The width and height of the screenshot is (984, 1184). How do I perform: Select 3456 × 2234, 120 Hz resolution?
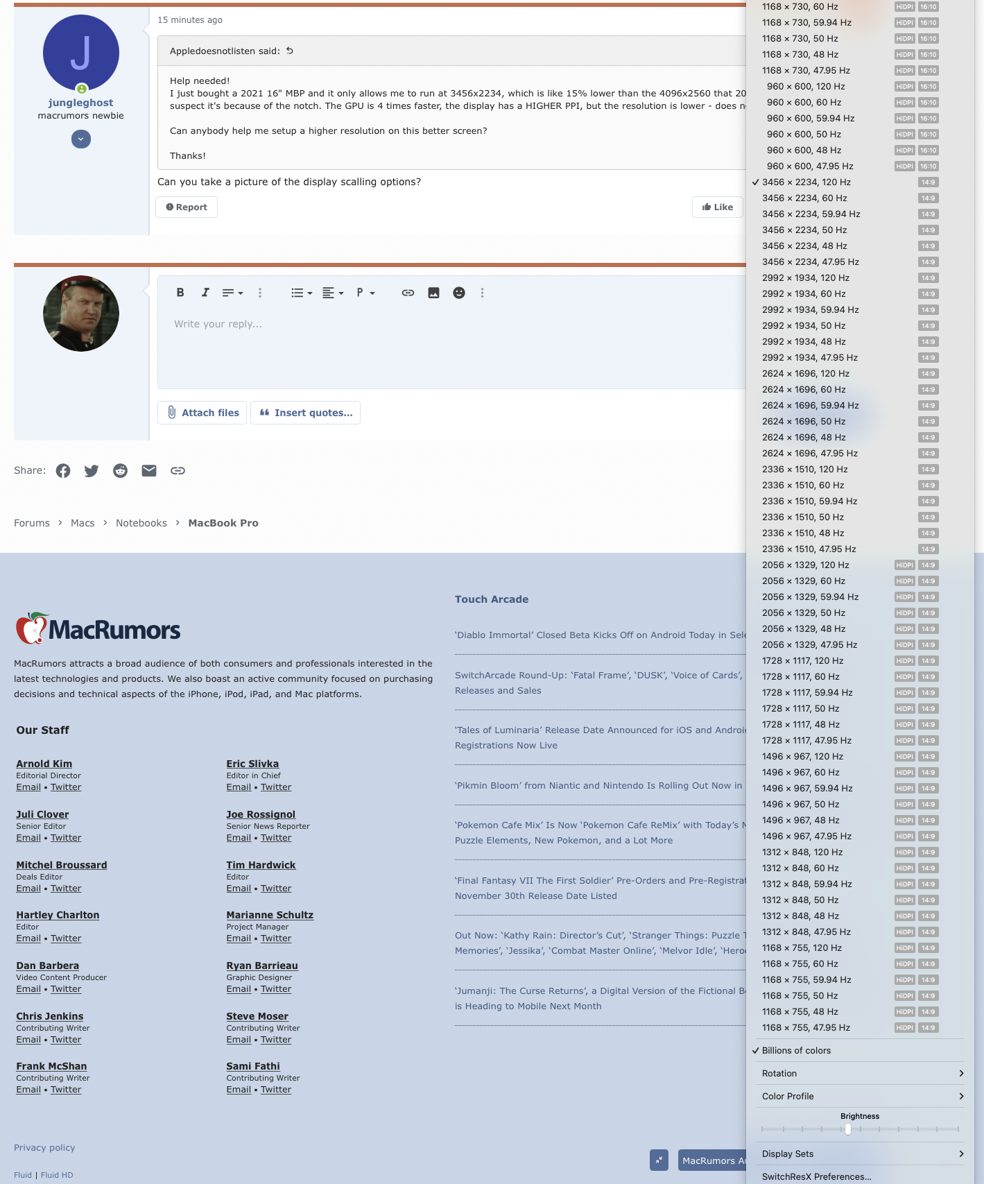860,182
